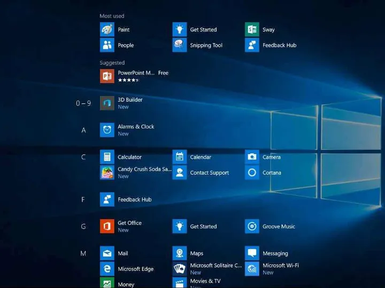
Task: Launch Alarms & Clock icon
Action: click(107, 130)
